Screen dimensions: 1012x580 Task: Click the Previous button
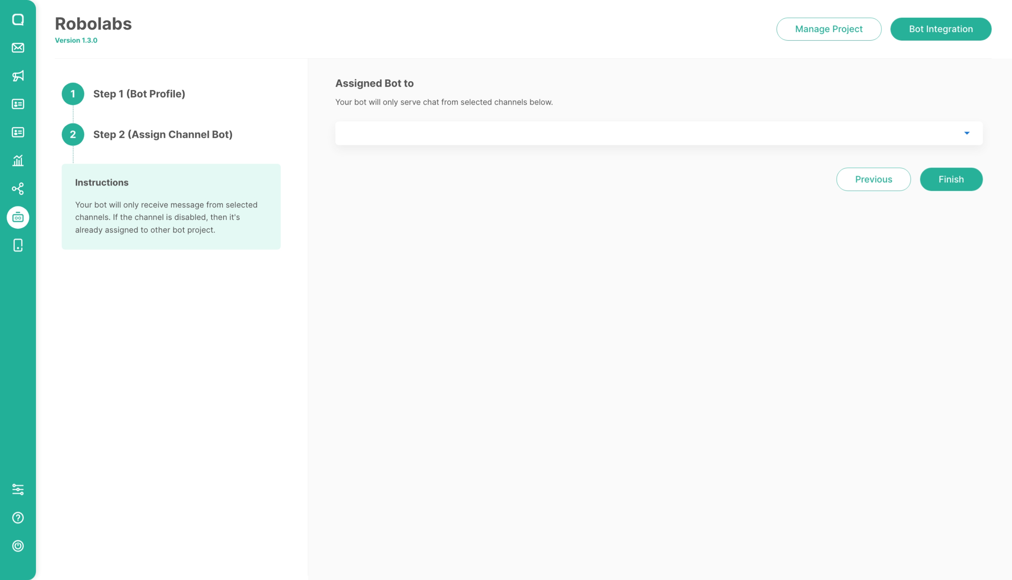click(873, 179)
